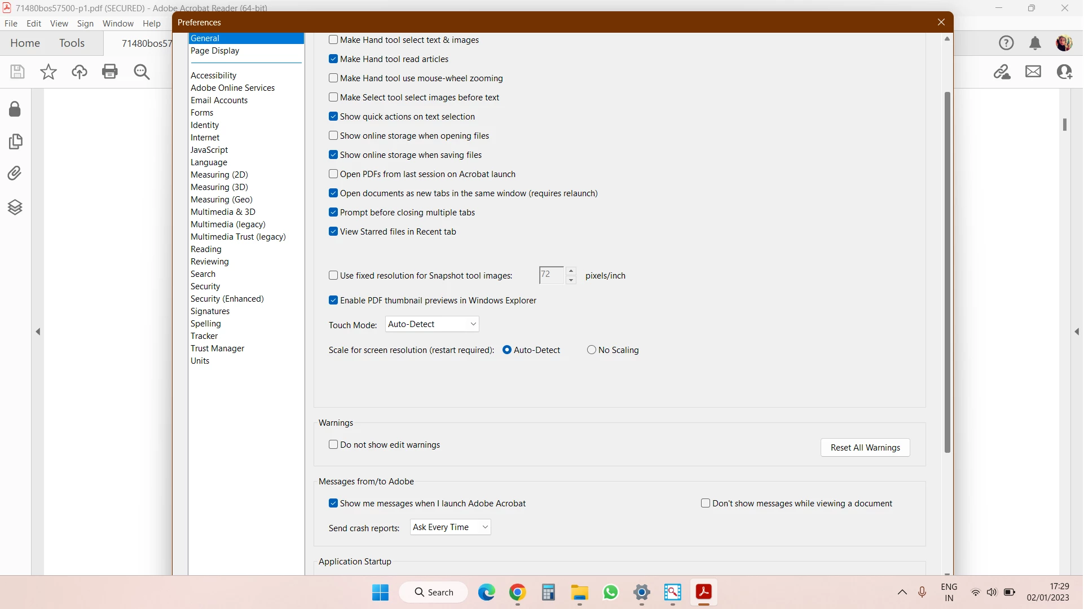Click the Print icon in toolbar
Image resolution: width=1084 pixels, height=609 pixels.
point(110,72)
